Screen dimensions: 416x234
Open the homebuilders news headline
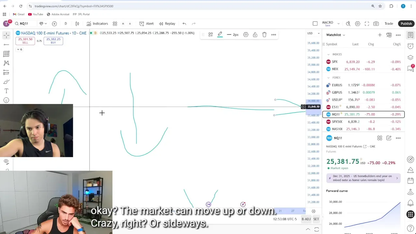click(363, 178)
